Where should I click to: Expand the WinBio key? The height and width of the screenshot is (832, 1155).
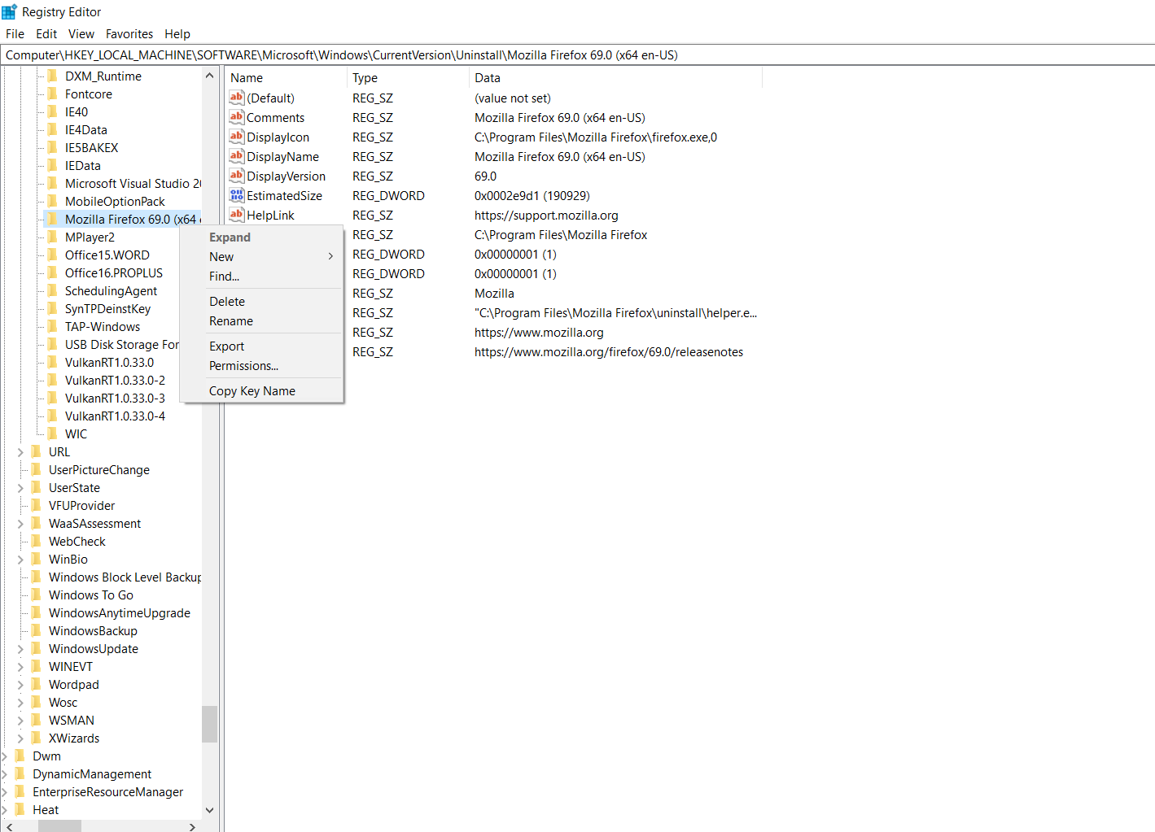click(x=20, y=560)
